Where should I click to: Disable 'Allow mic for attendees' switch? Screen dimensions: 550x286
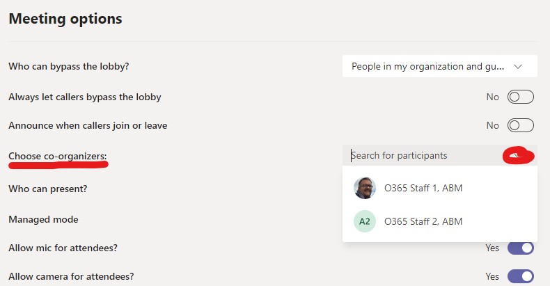[520, 248]
